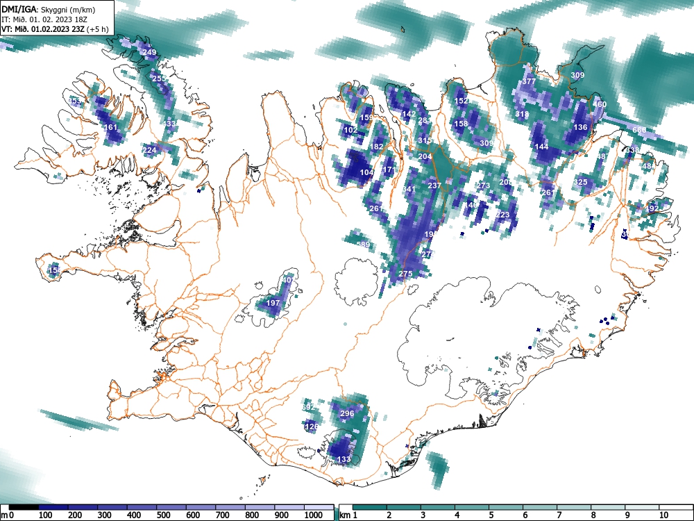Select the dark navy 100–200 m legend swatch
Image resolution: width=694 pixels, height=521 pixels.
pos(53,507)
